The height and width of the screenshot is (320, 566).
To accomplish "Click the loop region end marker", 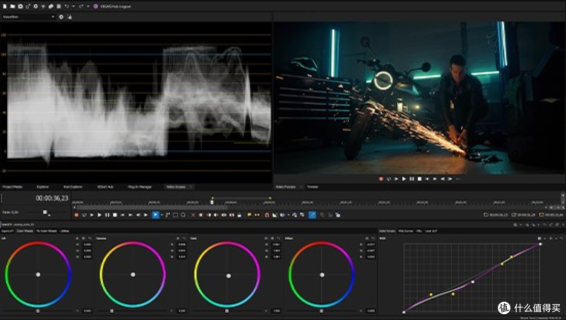I will point(270,198).
